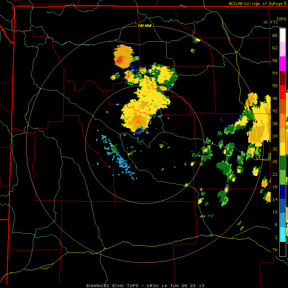288x288 pixels.
Task: Click the legend value '54'
Action: [x=275, y=73]
